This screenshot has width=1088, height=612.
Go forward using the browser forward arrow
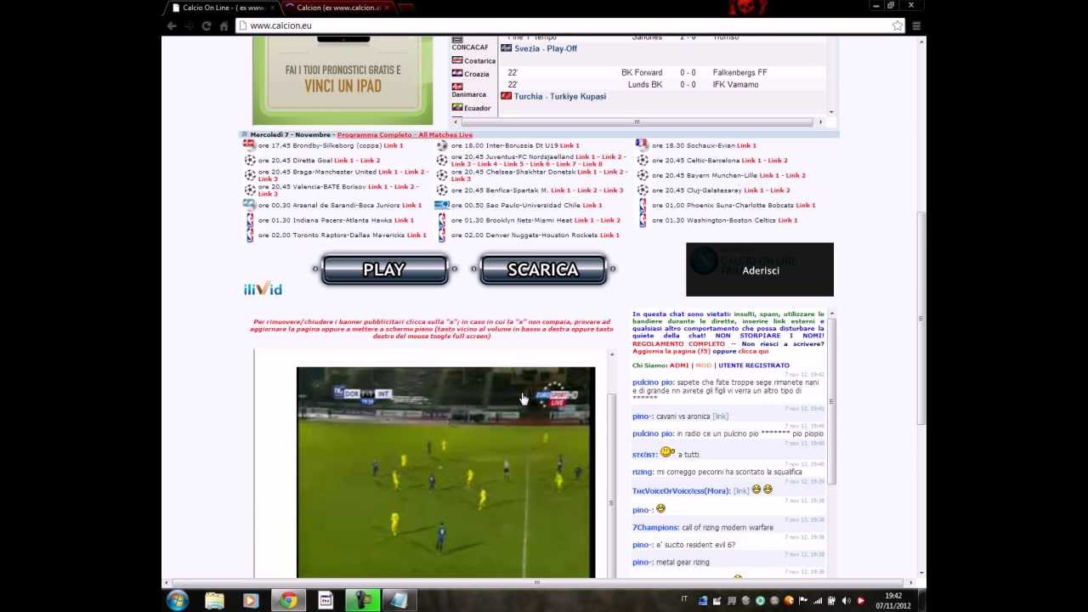tap(189, 25)
